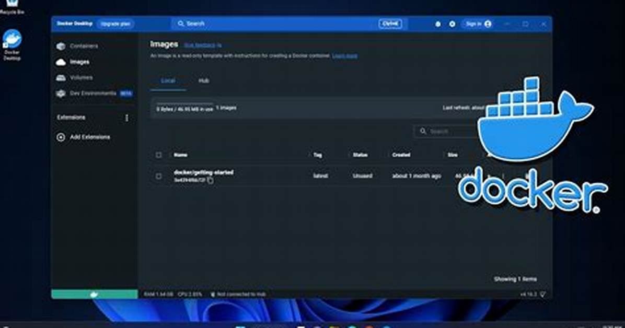This screenshot has width=625, height=328.
Task: Click the Showing 1 items text
Action: pyautogui.click(x=515, y=279)
